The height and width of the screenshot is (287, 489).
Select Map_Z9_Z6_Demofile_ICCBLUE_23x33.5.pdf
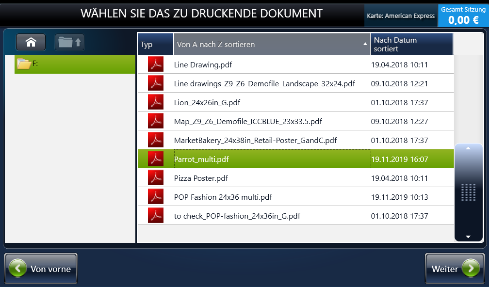pos(248,121)
